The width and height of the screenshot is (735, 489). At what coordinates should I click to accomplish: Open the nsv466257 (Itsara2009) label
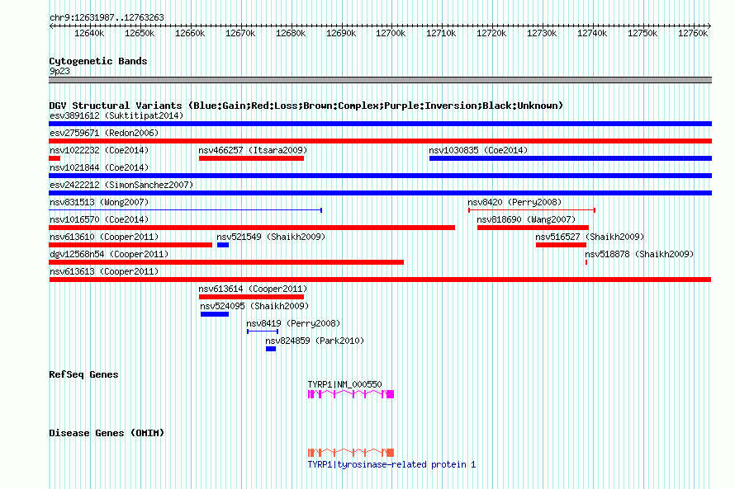click(253, 150)
